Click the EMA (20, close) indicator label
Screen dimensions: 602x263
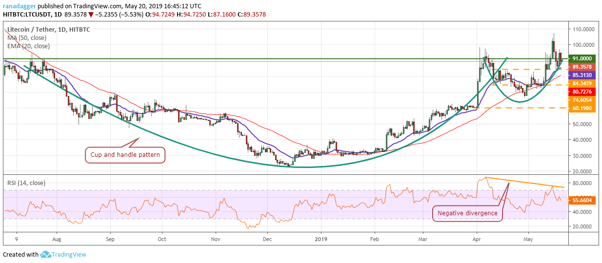[28, 46]
